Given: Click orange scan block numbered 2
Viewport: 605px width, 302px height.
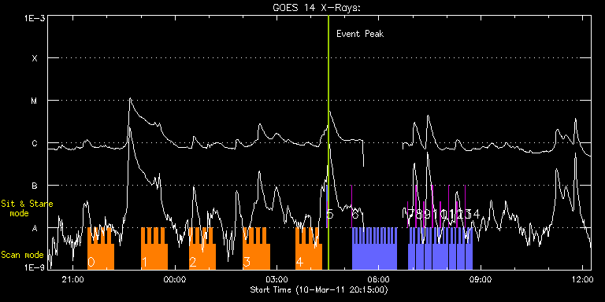Looking at the screenshot, I should (202, 249).
